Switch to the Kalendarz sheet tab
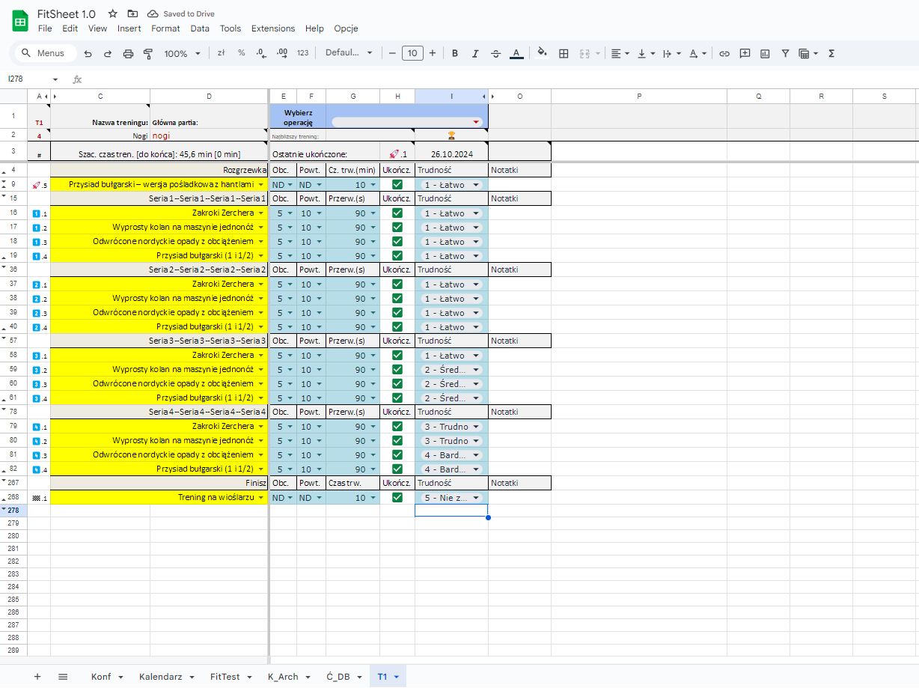Screen dimensions: 919x688 click(165, 677)
